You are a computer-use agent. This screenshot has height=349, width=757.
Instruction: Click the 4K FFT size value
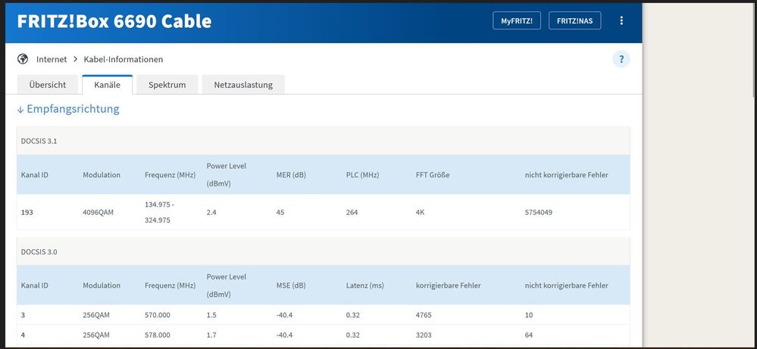coord(420,212)
